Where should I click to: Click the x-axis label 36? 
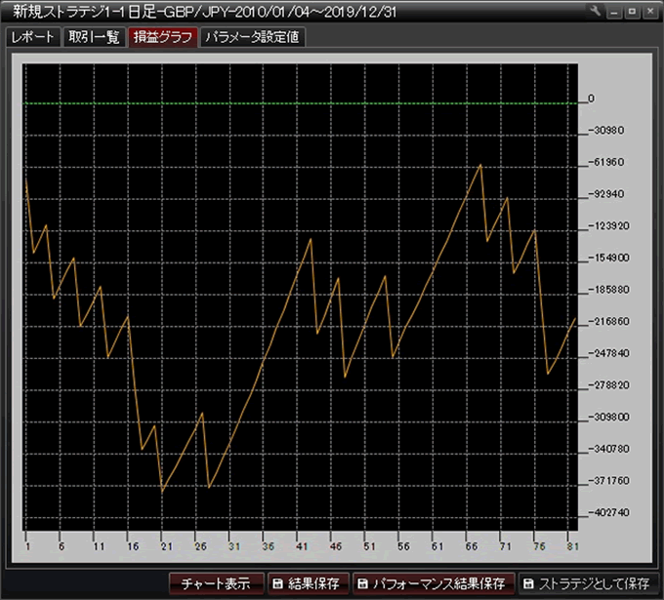269,546
